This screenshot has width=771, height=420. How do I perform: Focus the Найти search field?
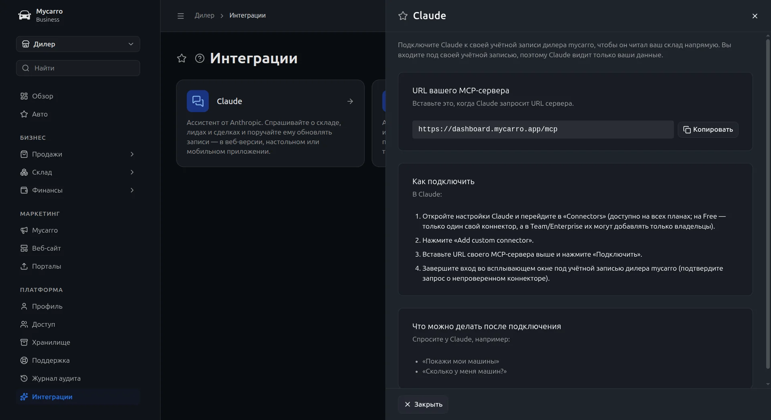[78, 68]
